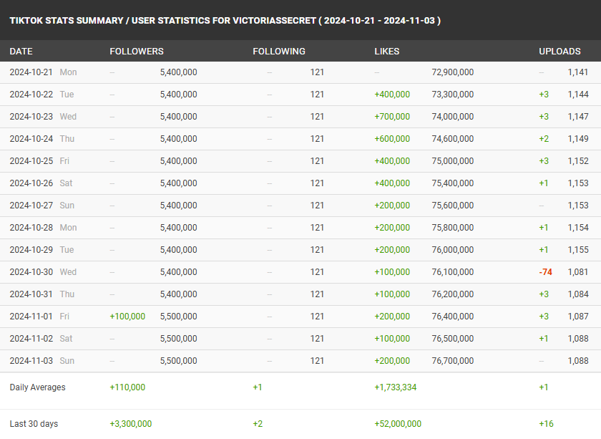Click the red -74 uploads change
Image resolution: width=601 pixels, height=439 pixels.
click(545, 272)
